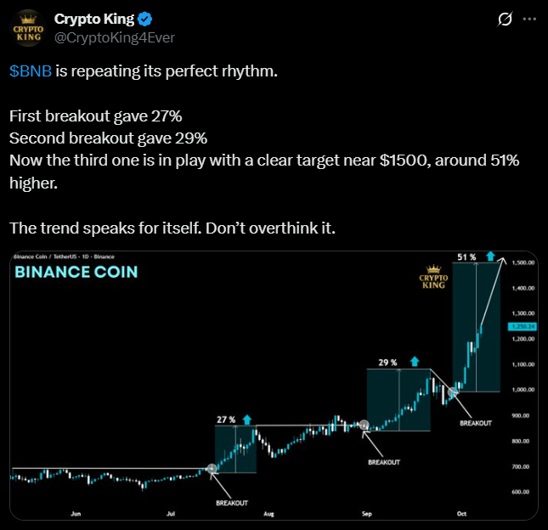Open the Grok explain-post icon
The width and height of the screenshot is (548, 530).
pos(504,19)
